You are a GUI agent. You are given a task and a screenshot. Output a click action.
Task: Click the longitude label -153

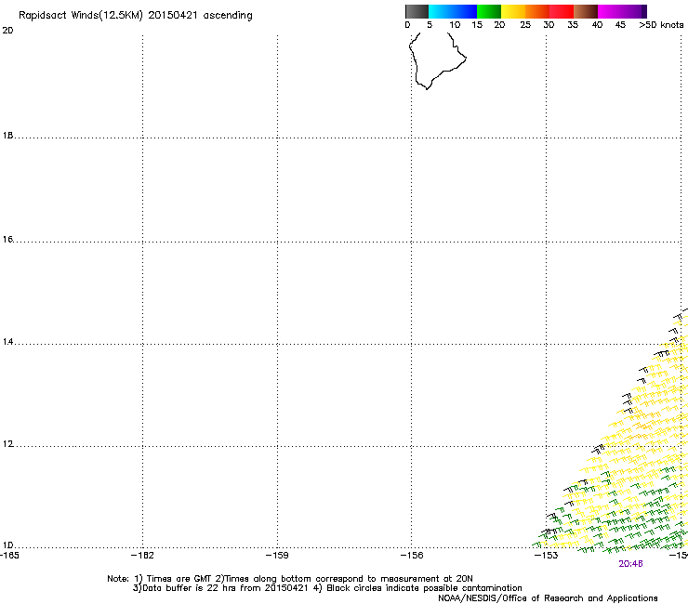pos(547,556)
